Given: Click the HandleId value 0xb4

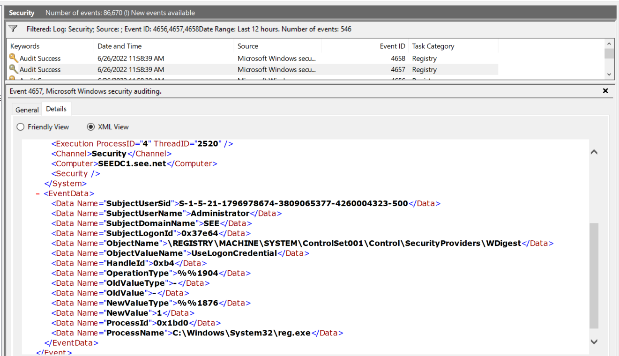Looking at the screenshot, I should coord(164,263).
